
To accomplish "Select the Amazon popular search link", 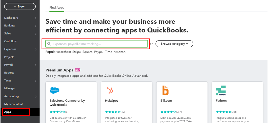I will [x=119, y=52].
